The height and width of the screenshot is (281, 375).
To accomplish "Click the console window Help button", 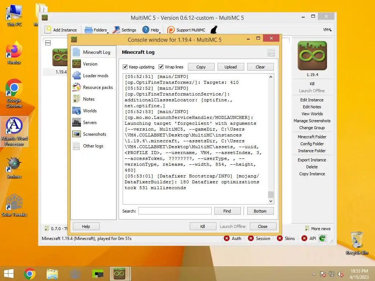I will 86,226.
